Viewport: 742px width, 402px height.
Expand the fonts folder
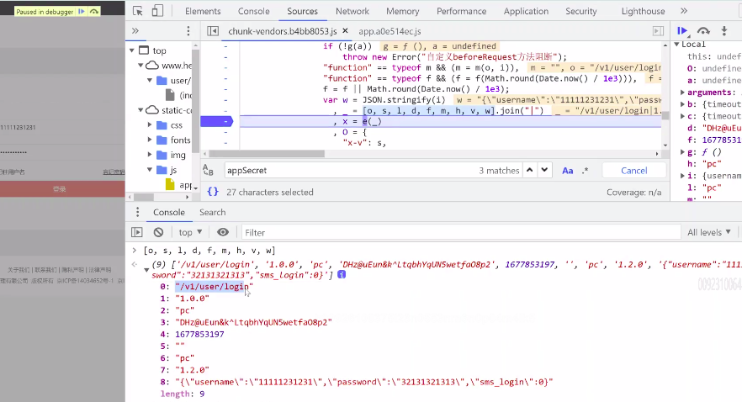click(x=150, y=140)
